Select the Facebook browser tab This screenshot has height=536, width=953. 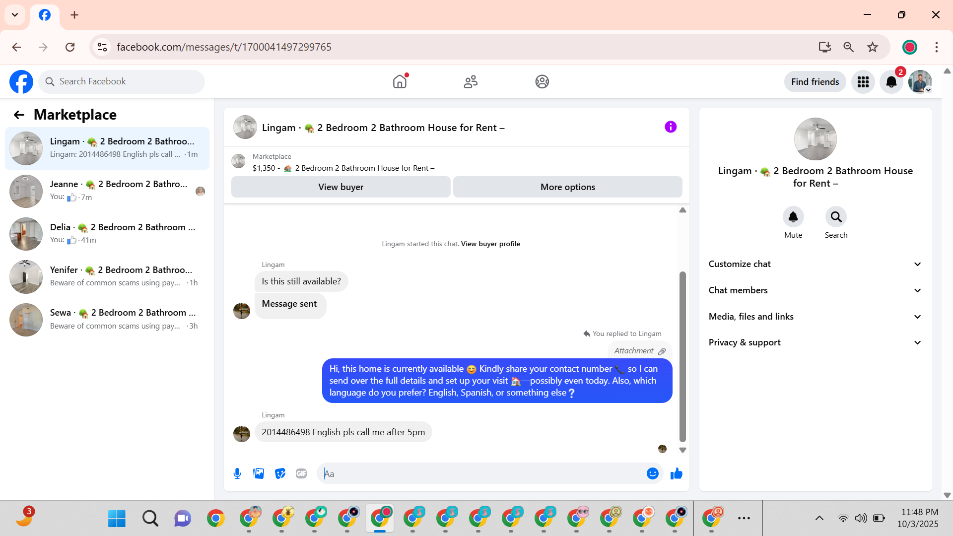[45, 15]
